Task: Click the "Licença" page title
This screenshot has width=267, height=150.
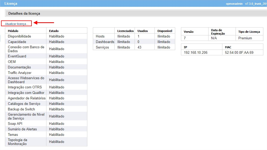Action: pyautogui.click(x=11, y=4)
